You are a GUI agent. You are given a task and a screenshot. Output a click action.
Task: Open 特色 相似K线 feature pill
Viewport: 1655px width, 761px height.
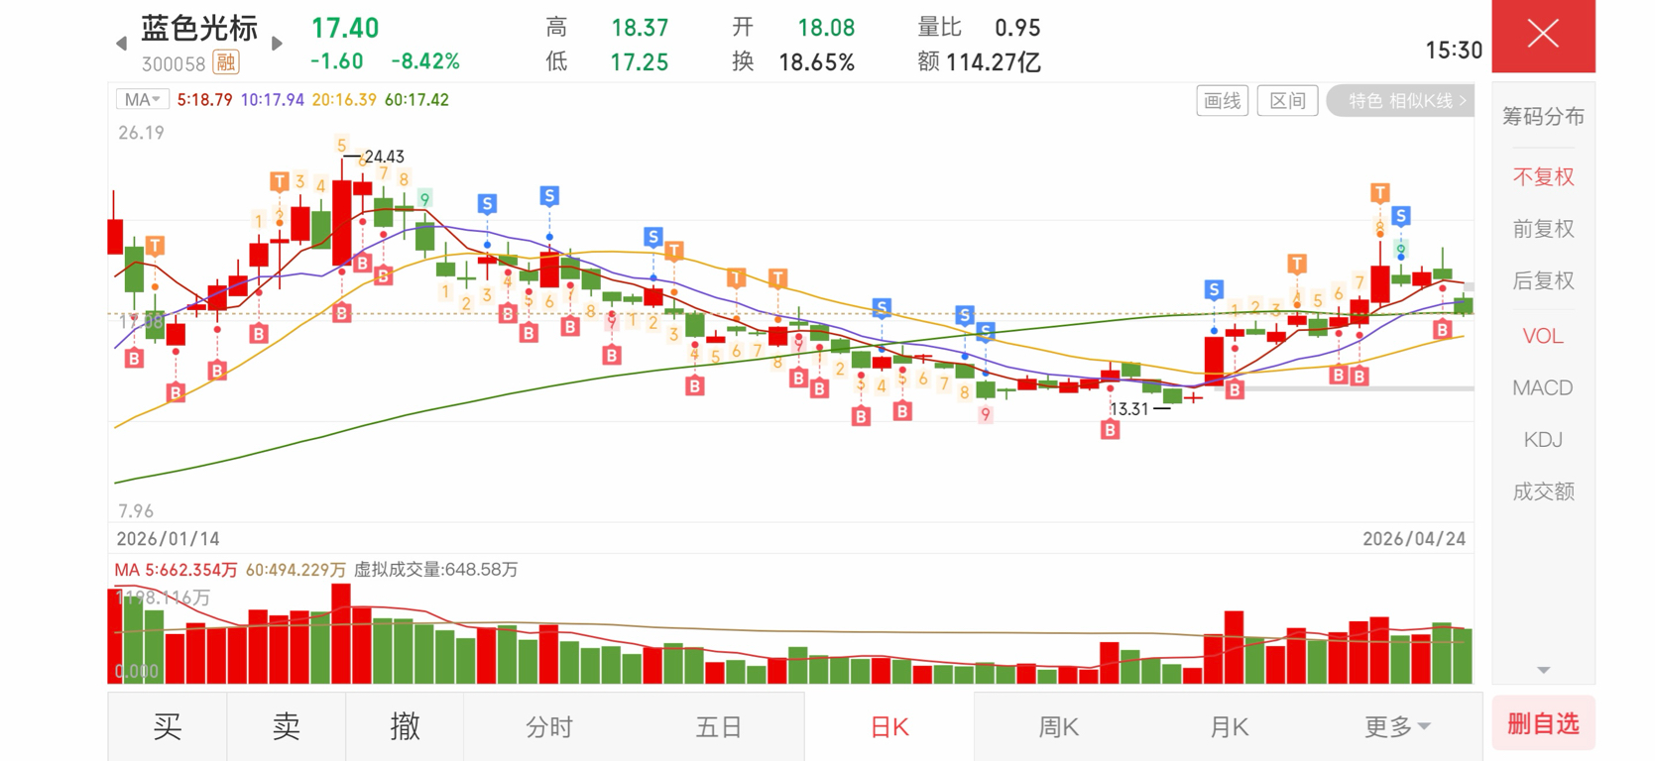click(x=1400, y=100)
